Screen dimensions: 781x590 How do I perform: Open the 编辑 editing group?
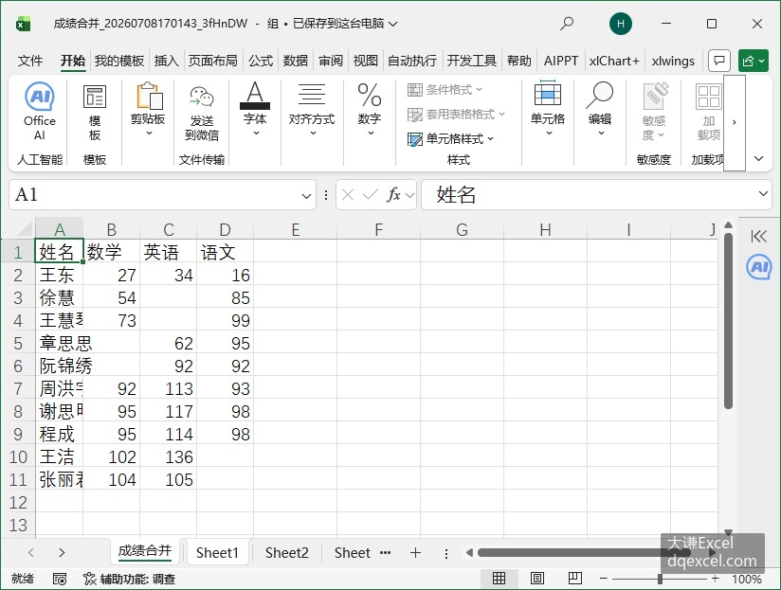pos(600,110)
